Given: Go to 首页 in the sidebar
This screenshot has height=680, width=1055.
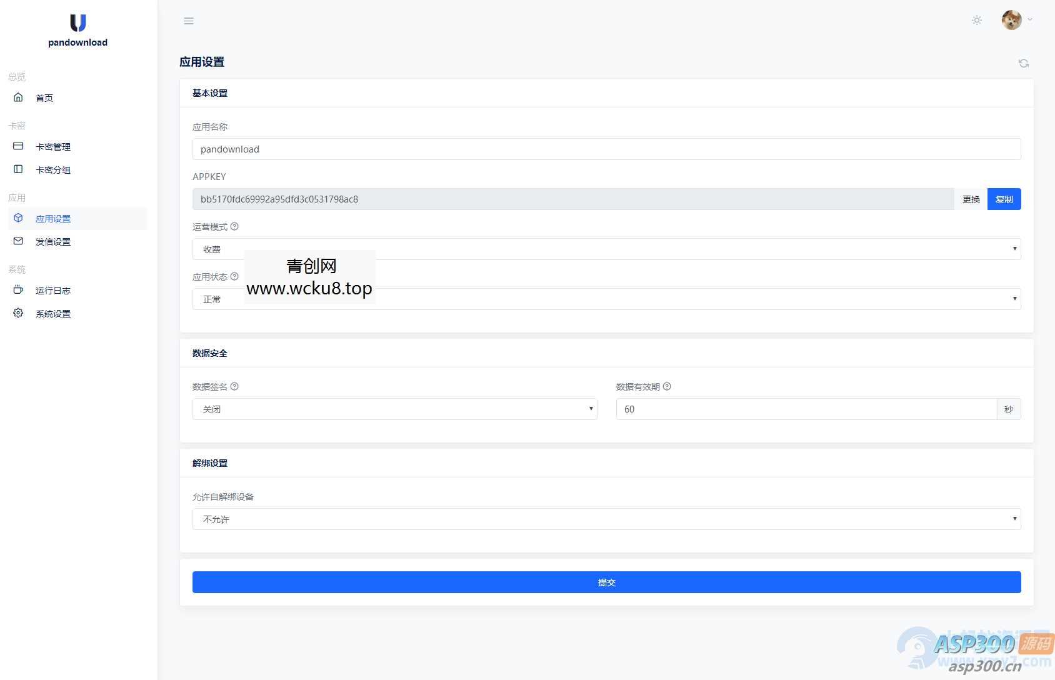Looking at the screenshot, I should click(x=44, y=98).
